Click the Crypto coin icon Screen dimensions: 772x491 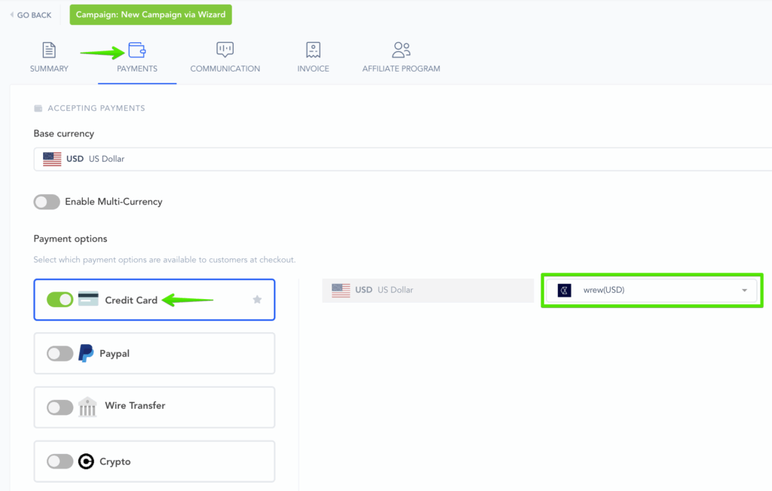tap(87, 462)
